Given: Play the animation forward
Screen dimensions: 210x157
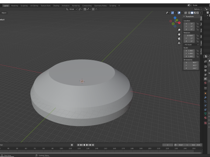Looking at the screenshot, I should click(87, 145).
